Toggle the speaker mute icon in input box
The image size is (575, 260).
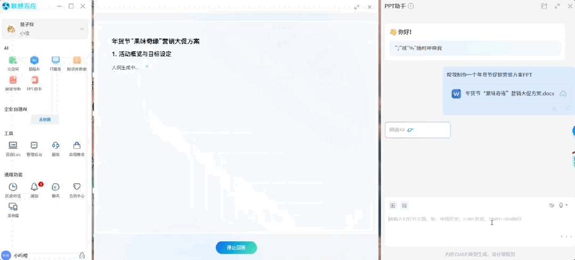click(552, 205)
